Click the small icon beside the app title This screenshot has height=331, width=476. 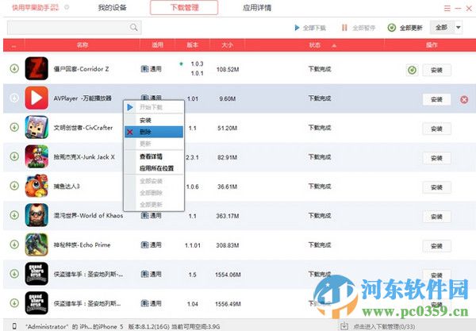[67, 7]
